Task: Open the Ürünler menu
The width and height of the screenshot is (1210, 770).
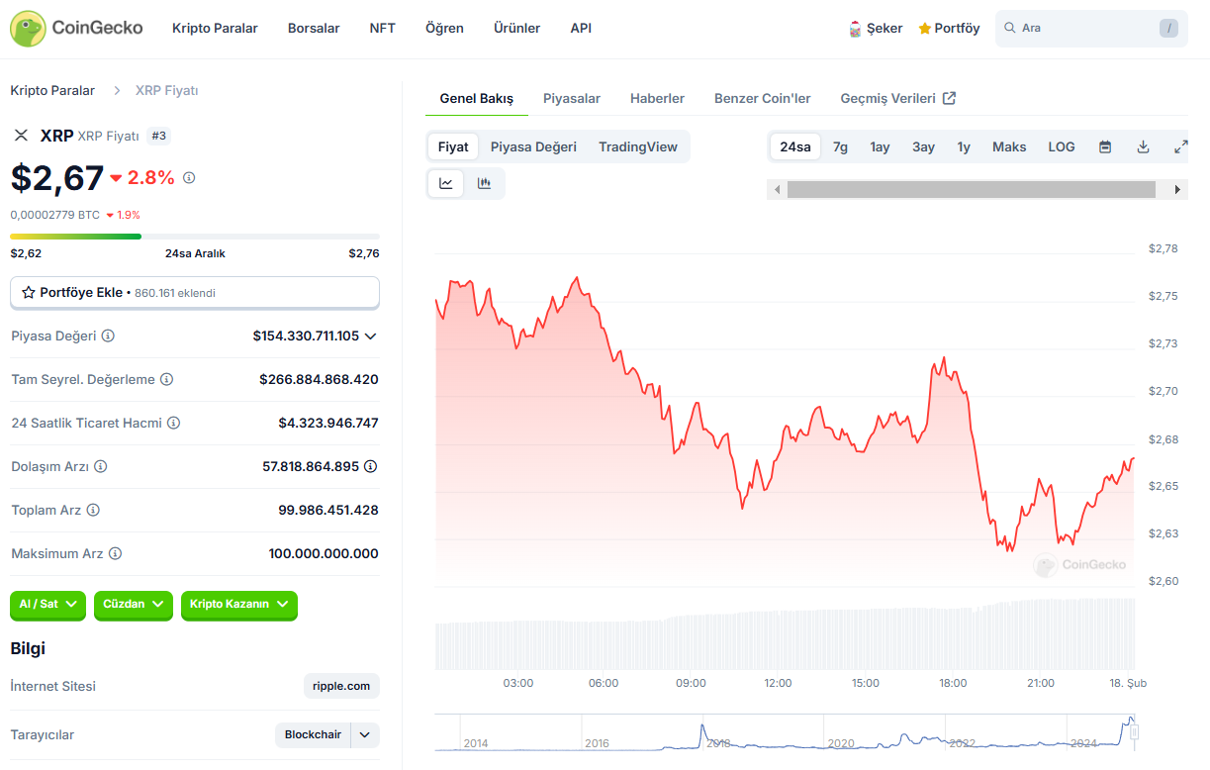Action: (x=517, y=29)
